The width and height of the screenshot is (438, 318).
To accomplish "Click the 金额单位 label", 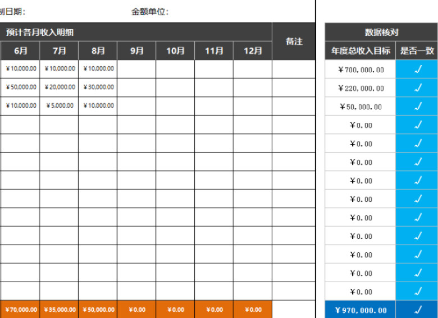I will pos(150,12).
